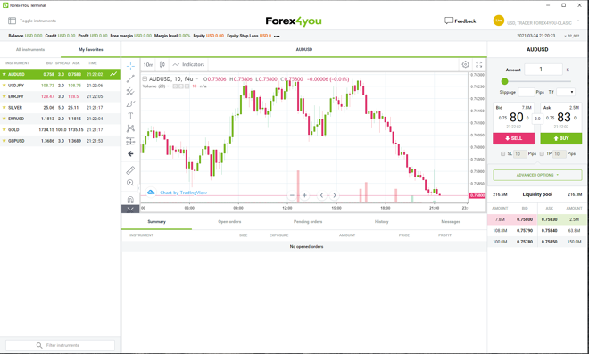Select the ruler measure tool
Image resolution: width=589 pixels, height=354 pixels.
point(130,170)
